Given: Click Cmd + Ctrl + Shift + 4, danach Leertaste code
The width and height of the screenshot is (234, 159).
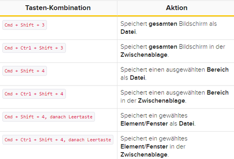Looking at the screenshot, I should pyautogui.click(x=58, y=140).
